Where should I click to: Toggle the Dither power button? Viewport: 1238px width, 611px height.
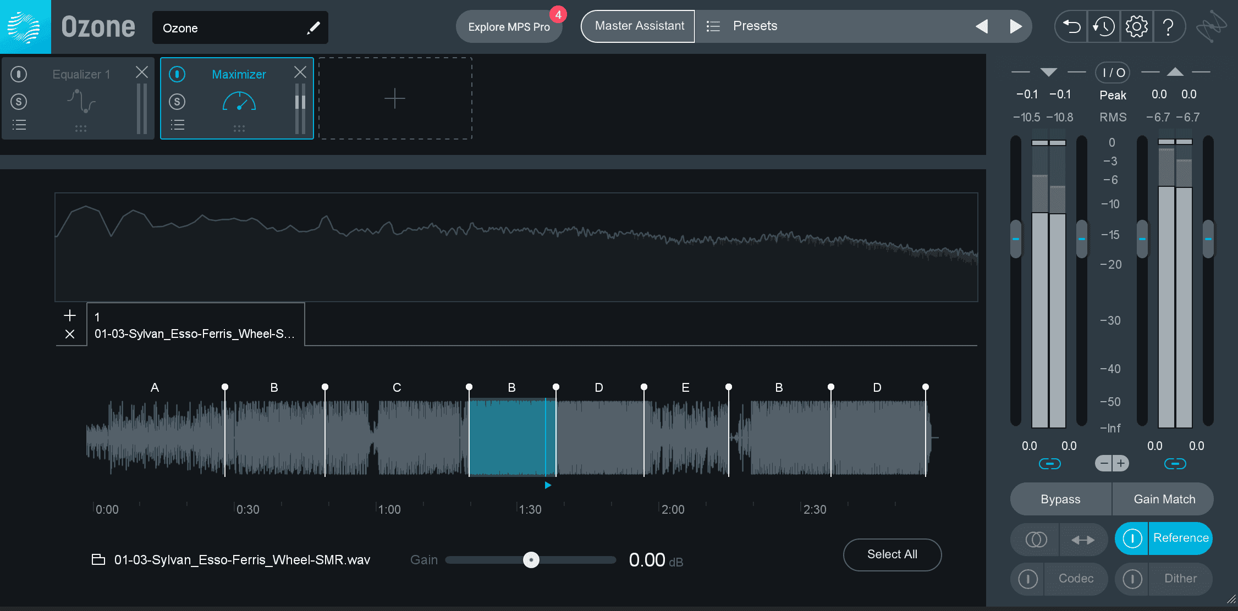[1132, 579]
